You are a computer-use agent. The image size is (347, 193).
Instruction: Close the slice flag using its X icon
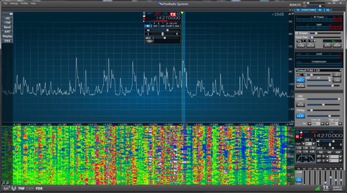point(144,13)
